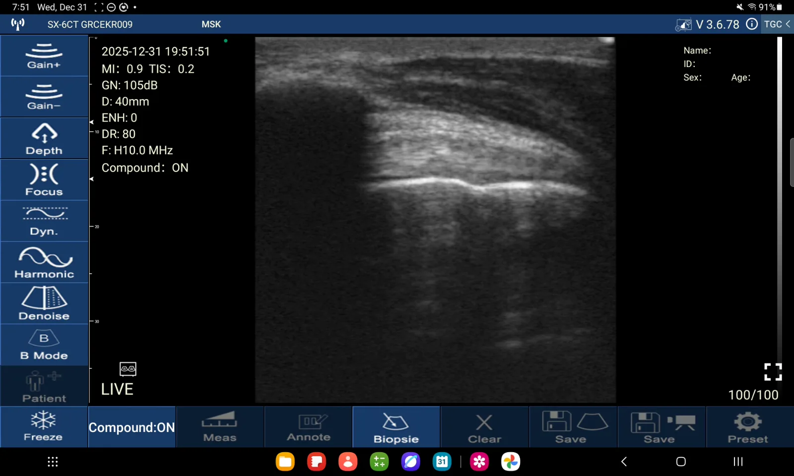Viewport: 794px width, 476px height.
Task: Open Google Photos in the taskbar
Action: click(x=511, y=462)
